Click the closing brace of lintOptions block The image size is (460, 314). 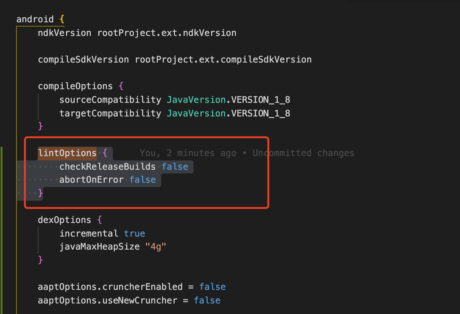pos(40,193)
